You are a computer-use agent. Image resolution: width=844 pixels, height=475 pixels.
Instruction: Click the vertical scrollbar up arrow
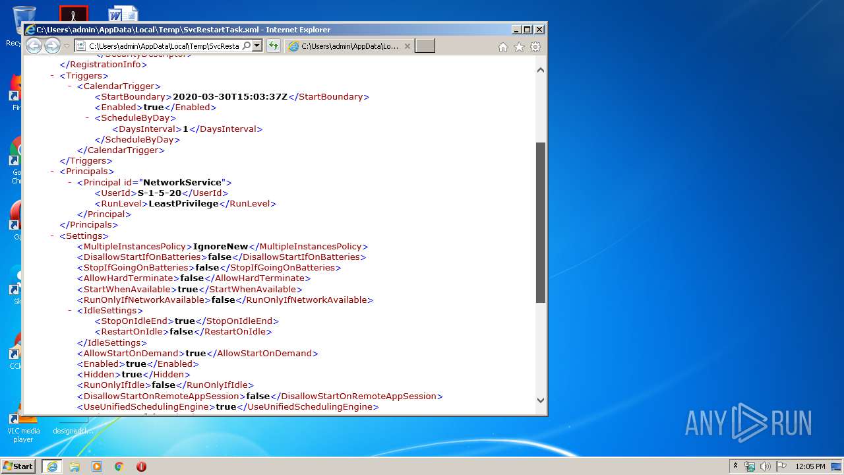tap(541, 70)
